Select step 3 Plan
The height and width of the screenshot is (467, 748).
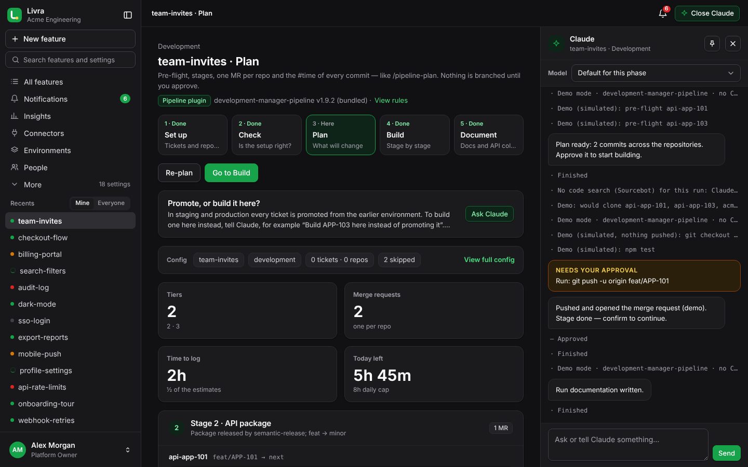341,135
